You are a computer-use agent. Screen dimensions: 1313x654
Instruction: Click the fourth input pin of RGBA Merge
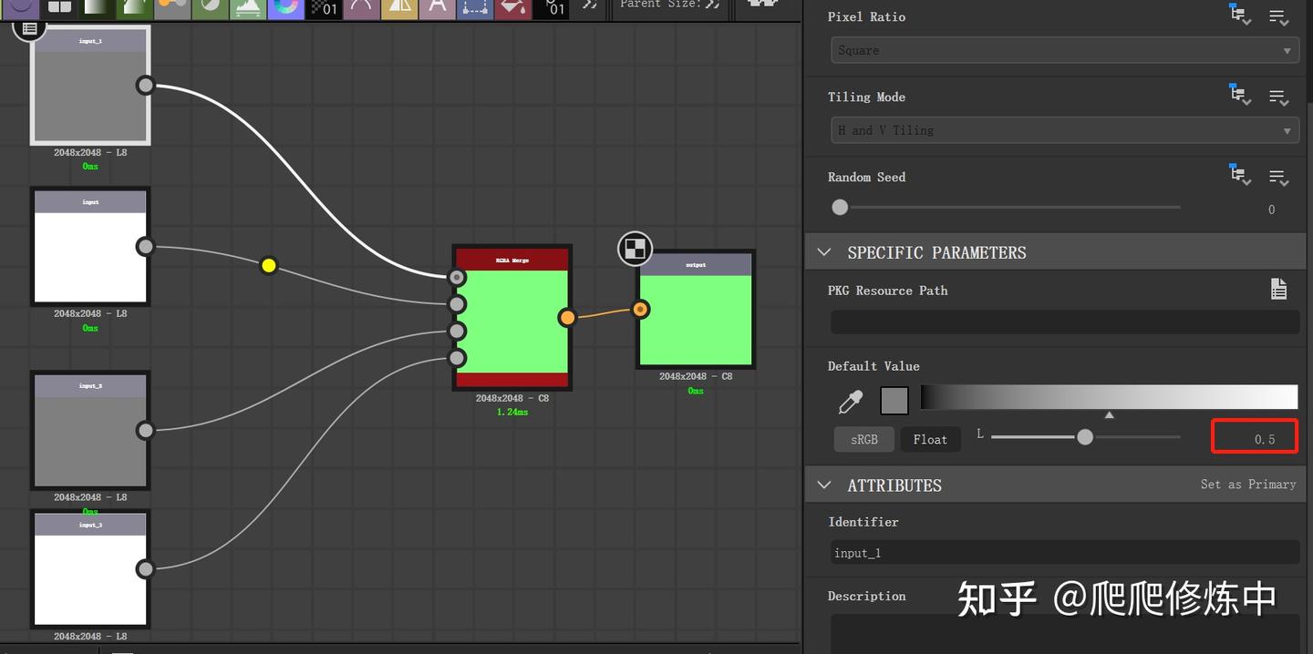458,357
